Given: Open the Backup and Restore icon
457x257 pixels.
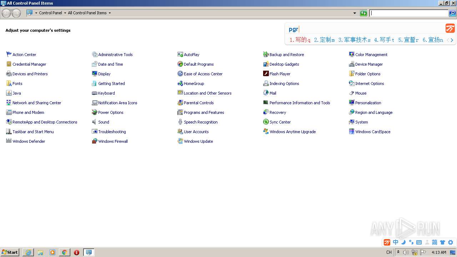Looking at the screenshot, I should [266, 54].
